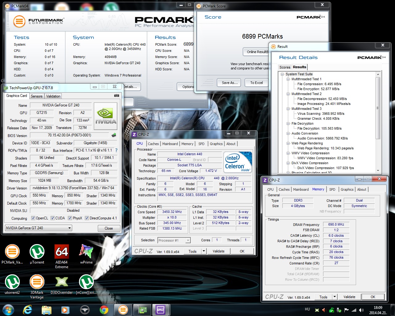Open Tools dropdown arrow in CPU-Z Memory window
This screenshot has height=316, width=395.
tap(335, 297)
